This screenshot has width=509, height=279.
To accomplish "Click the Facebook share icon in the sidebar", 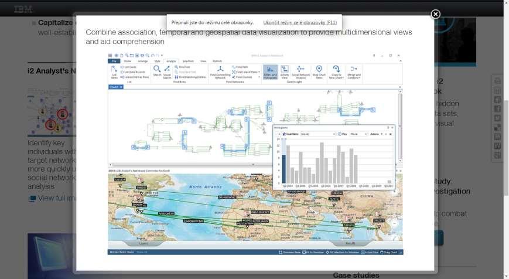I will pos(497,108).
